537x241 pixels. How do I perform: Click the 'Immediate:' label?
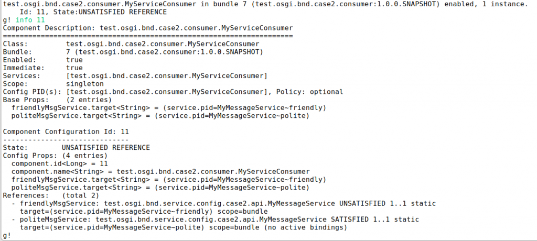24,68
